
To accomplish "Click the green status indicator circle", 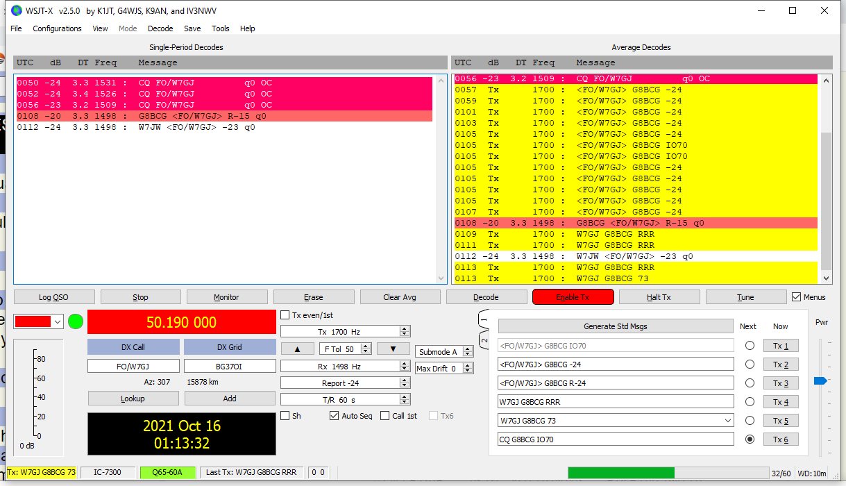I will pyautogui.click(x=76, y=322).
